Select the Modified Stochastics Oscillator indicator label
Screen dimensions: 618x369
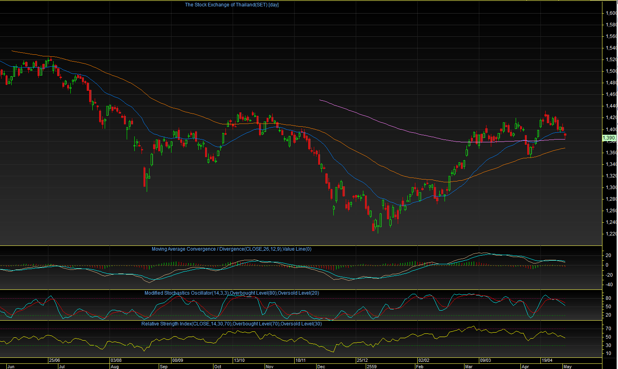232,293
